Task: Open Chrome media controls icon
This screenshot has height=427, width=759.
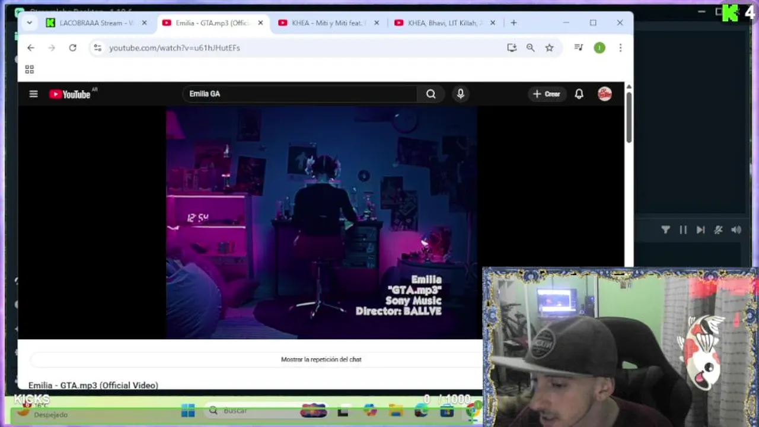Action: pyautogui.click(x=579, y=47)
